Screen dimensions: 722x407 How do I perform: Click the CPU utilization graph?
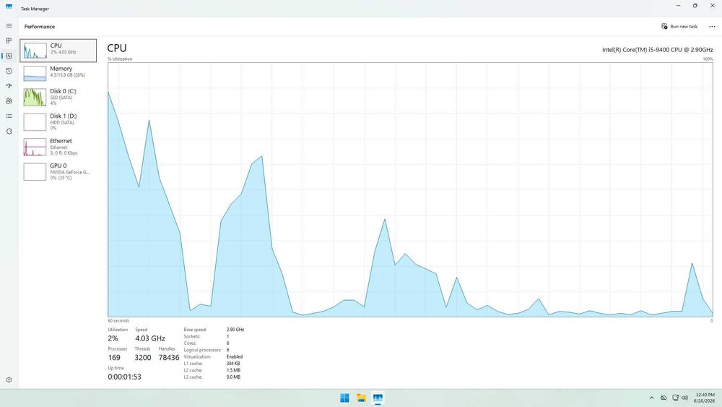tap(410, 189)
